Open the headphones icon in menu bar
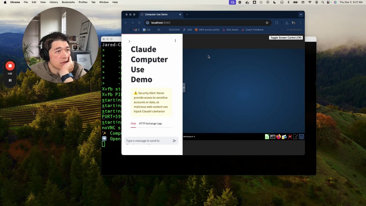Viewport: 366px width, 206px height. 282,2
